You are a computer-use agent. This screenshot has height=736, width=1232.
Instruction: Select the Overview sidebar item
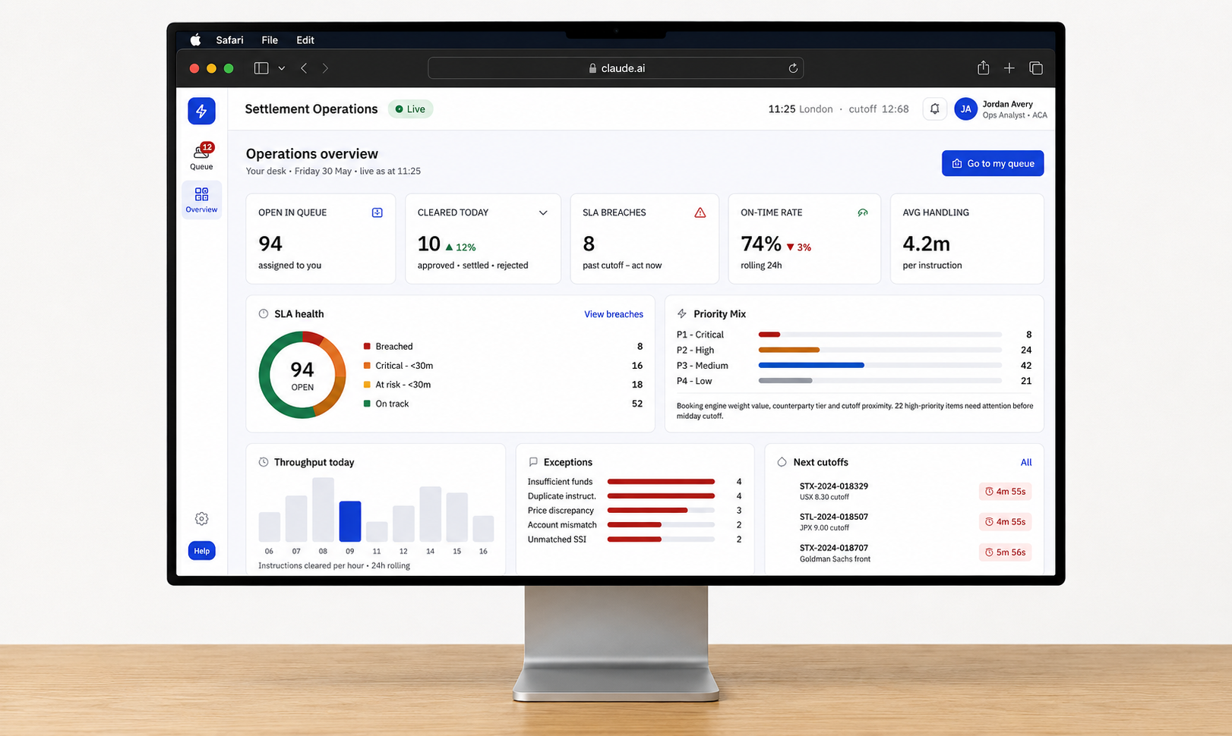tap(201, 200)
